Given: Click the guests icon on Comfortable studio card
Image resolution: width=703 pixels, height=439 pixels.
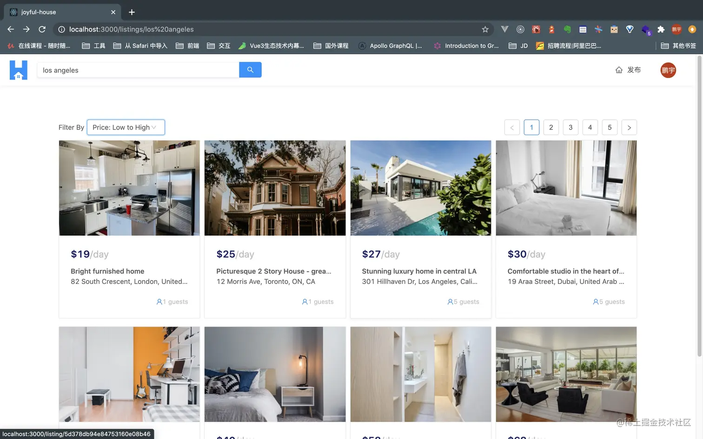Looking at the screenshot, I should coord(596,301).
